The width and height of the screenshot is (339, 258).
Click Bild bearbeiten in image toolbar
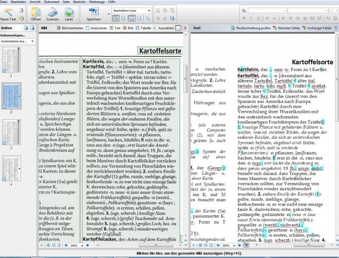(70, 28)
